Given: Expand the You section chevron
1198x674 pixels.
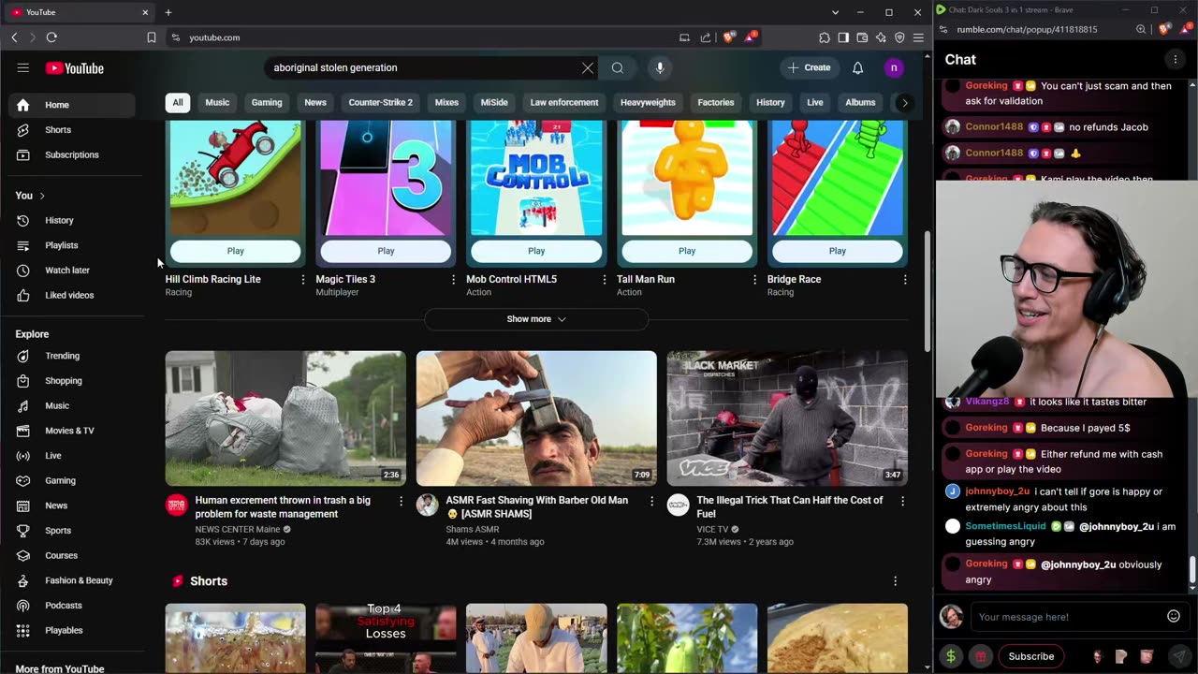Looking at the screenshot, I should pyautogui.click(x=42, y=196).
